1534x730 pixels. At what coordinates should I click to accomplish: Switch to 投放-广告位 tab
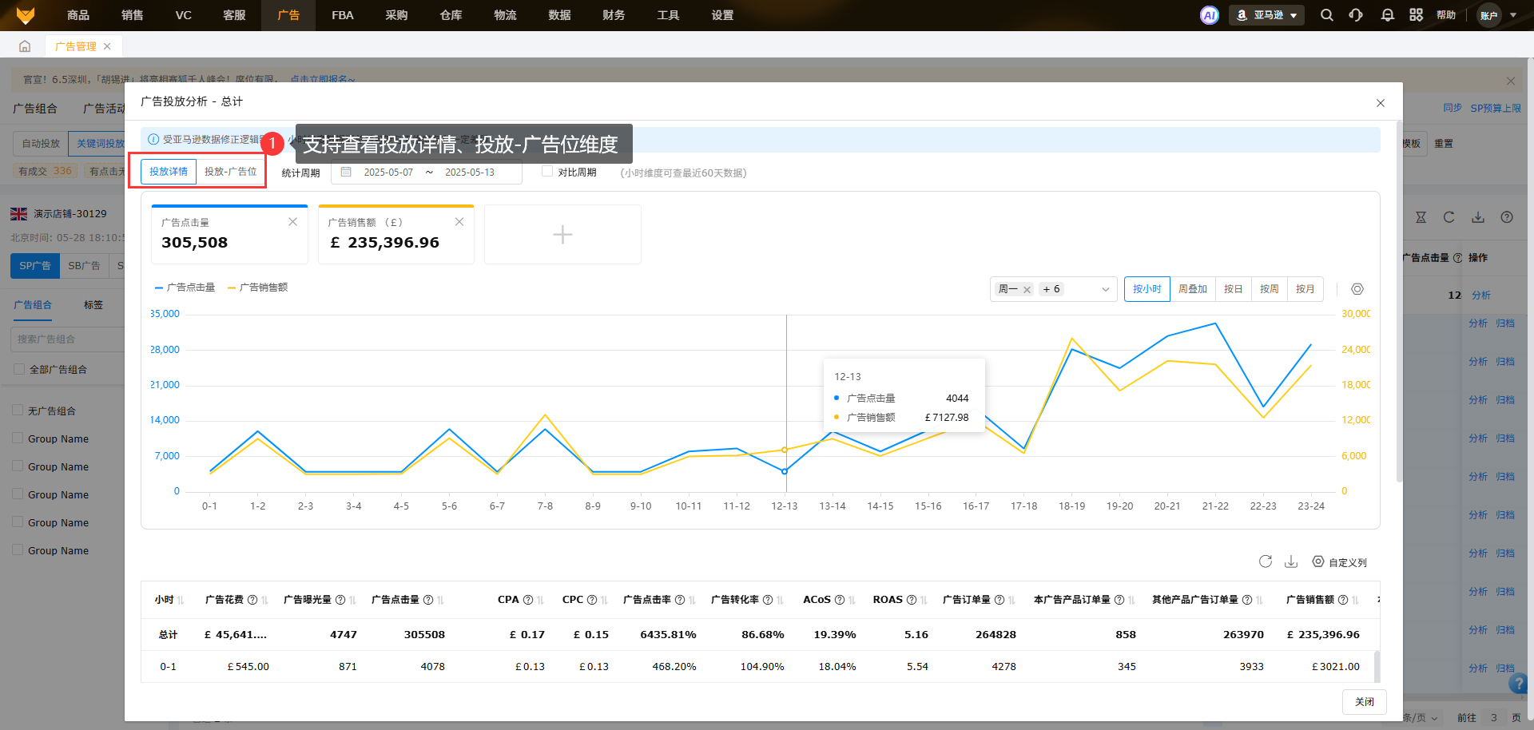(x=230, y=172)
